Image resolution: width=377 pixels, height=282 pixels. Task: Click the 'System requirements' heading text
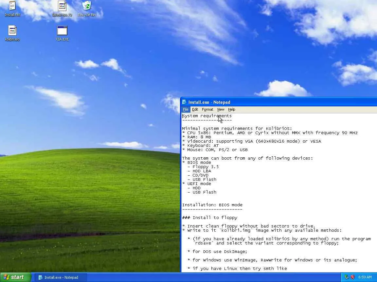[207, 116]
